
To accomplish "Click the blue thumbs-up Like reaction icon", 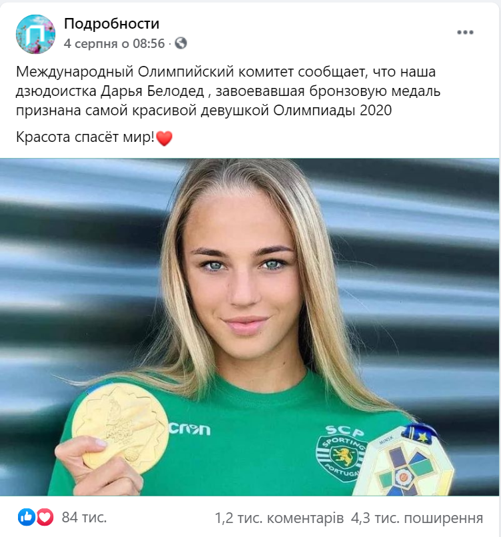I will [x=27, y=517].
